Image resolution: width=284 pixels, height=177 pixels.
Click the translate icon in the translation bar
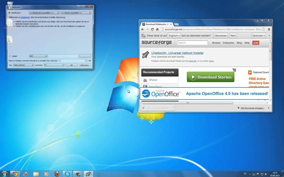[x=143, y=35]
